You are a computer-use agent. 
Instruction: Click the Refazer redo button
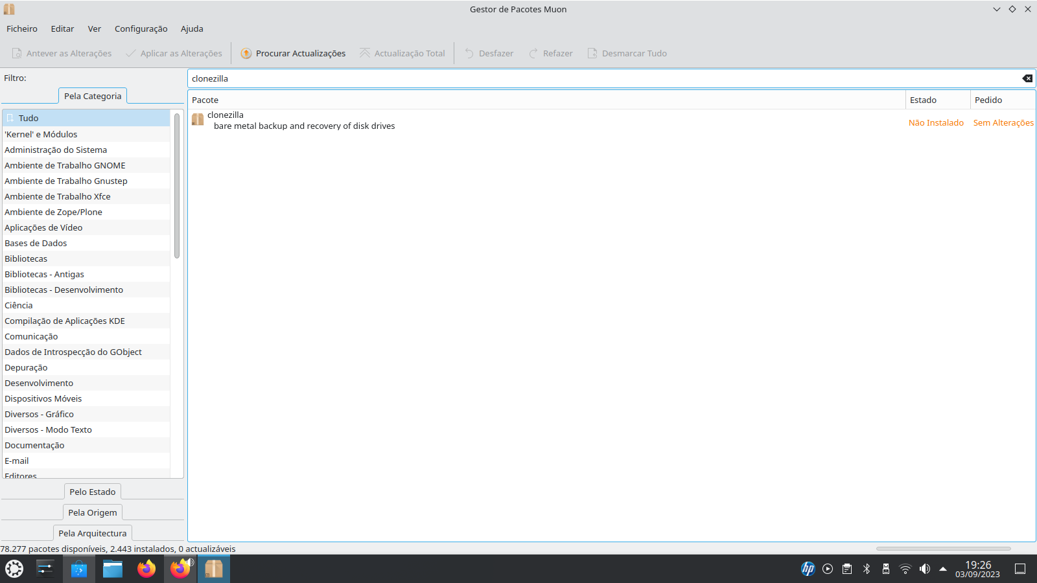pyautogui.click(x=551, y=53)
